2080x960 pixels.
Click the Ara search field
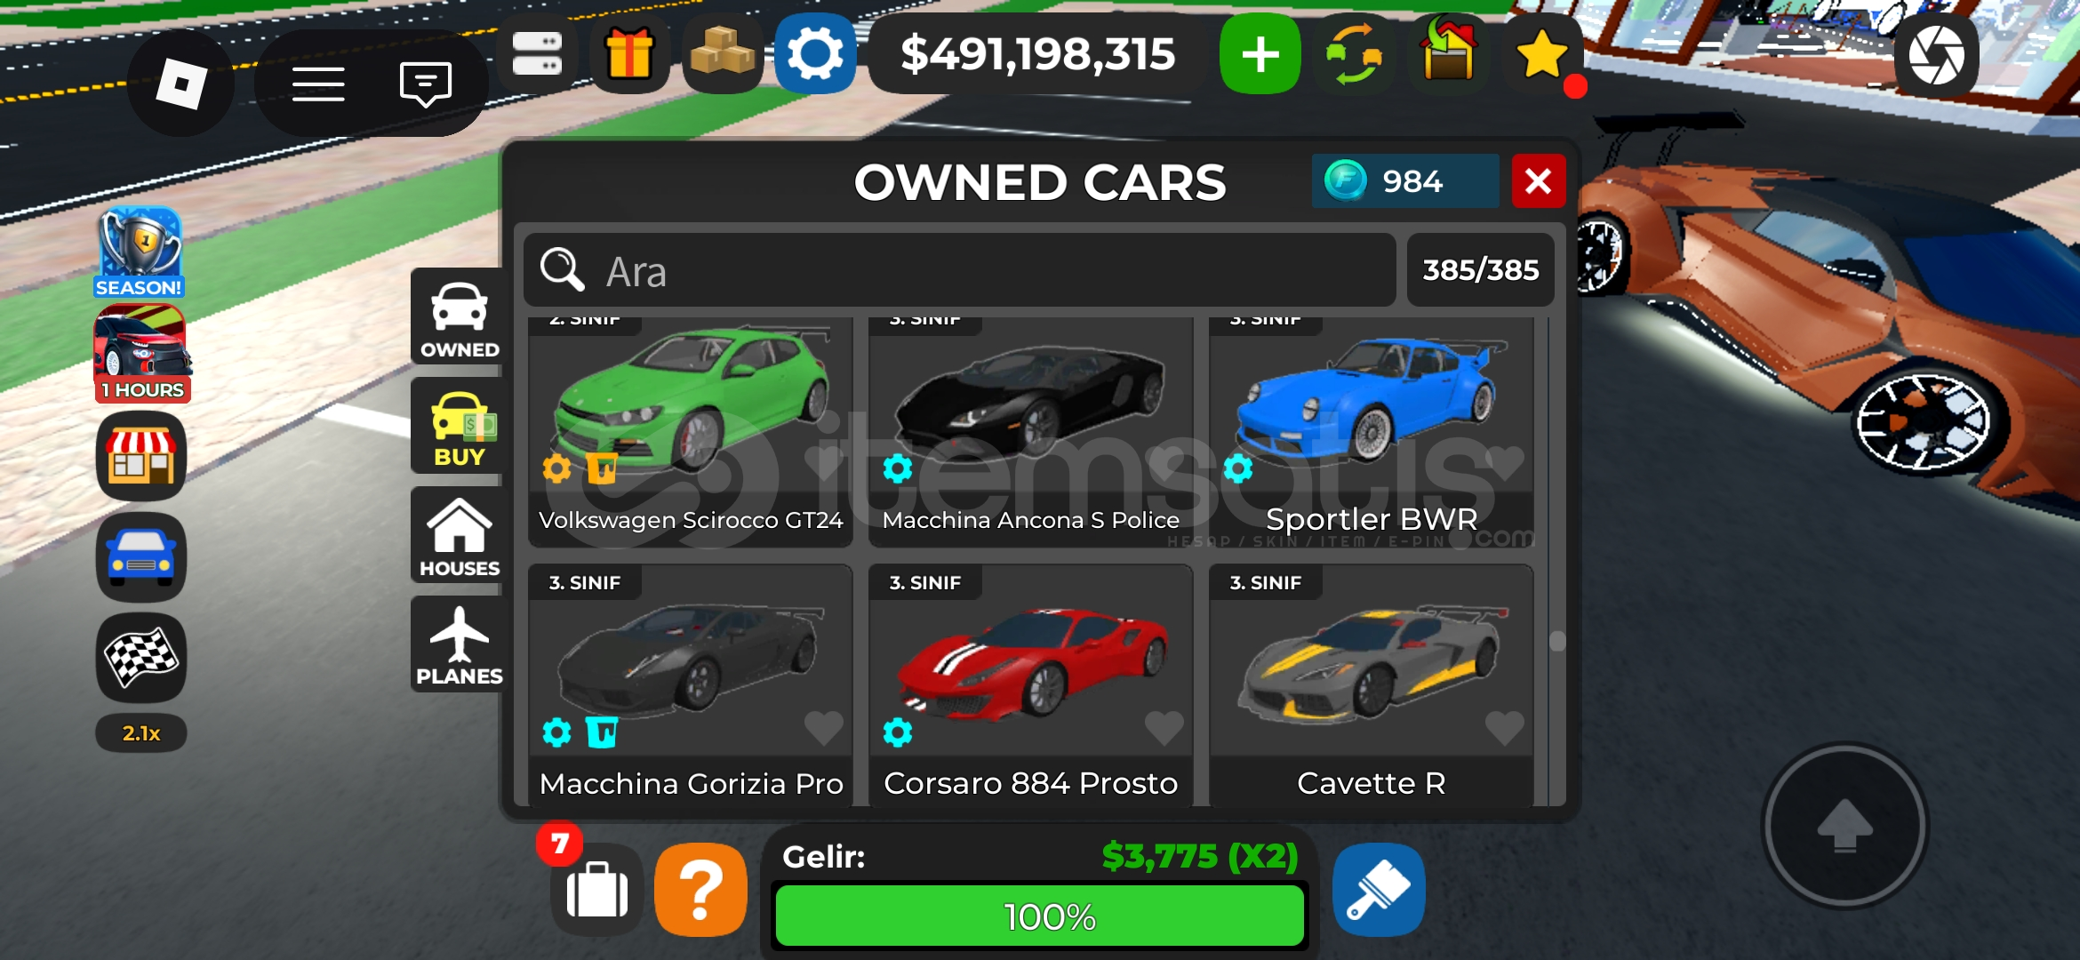click(959, 270)
